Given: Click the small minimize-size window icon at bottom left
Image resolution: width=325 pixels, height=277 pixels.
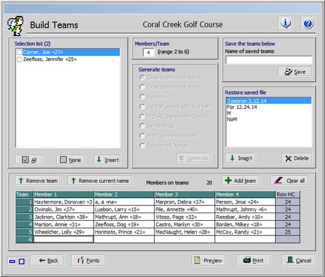Looking at the screenshot, I should click(x=12, y=261).
